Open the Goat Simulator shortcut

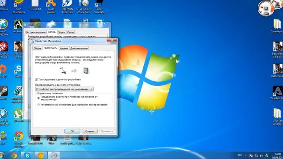pos(99,7)
